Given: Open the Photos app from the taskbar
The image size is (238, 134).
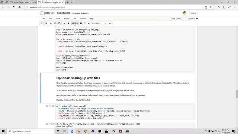Looking at the screenshot, I should [x=107, y=131].
